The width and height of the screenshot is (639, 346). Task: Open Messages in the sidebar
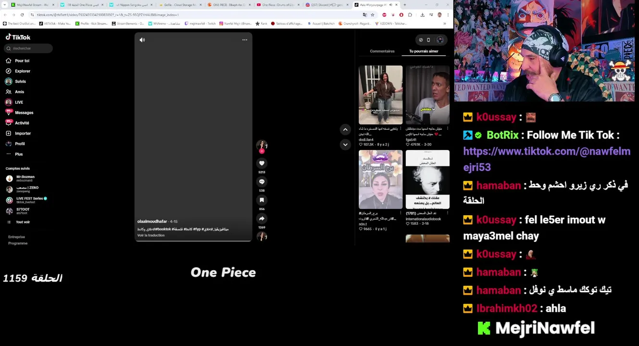pos(19,112)
